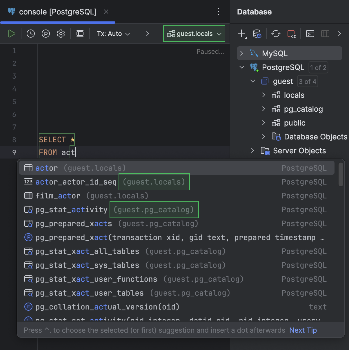Click the Deactivate/disconnect red icon

(x=291, y=34)
